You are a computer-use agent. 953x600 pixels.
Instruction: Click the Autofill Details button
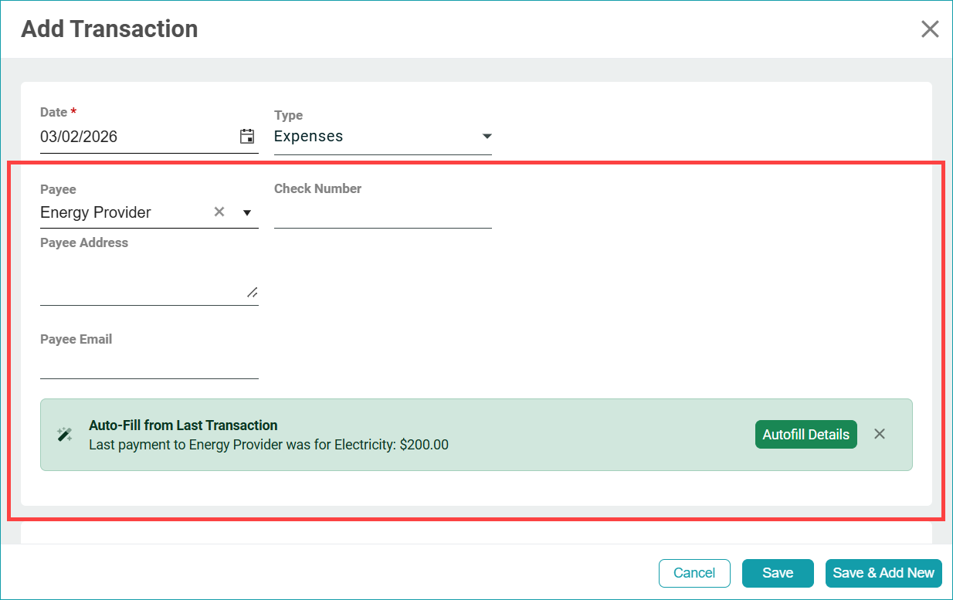(805, 435)
